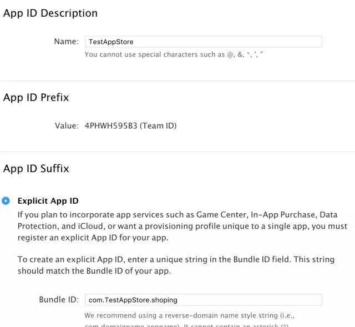Click the Game Center services paragraph

tap(182, 226)
